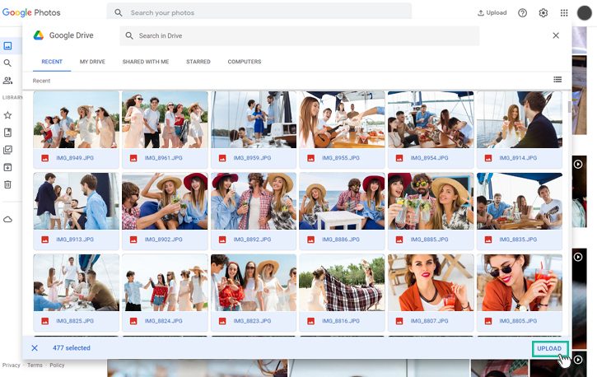This screenshot has height=377, width=597.
Task: Click the IMG_8835.JPG file name
Action: pos(518,240)
